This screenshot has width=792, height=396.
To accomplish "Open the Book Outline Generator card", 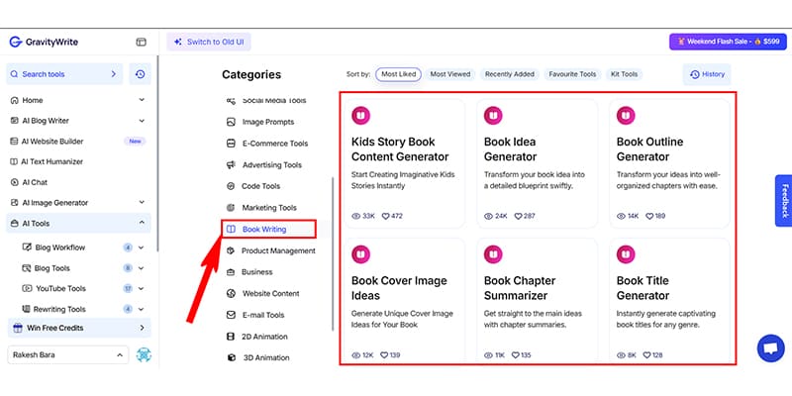I will [669, 163].
